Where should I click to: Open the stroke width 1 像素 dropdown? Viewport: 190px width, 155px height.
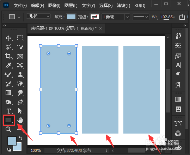coord(127,17)
